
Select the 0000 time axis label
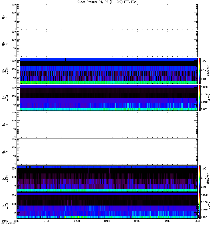pyautogui.click(x=17, y=221)
